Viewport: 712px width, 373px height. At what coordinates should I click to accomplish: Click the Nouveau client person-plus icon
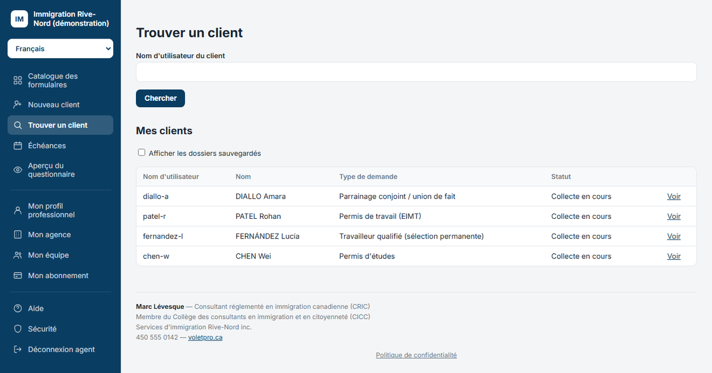pyautogui.click(x=18, y=104)
